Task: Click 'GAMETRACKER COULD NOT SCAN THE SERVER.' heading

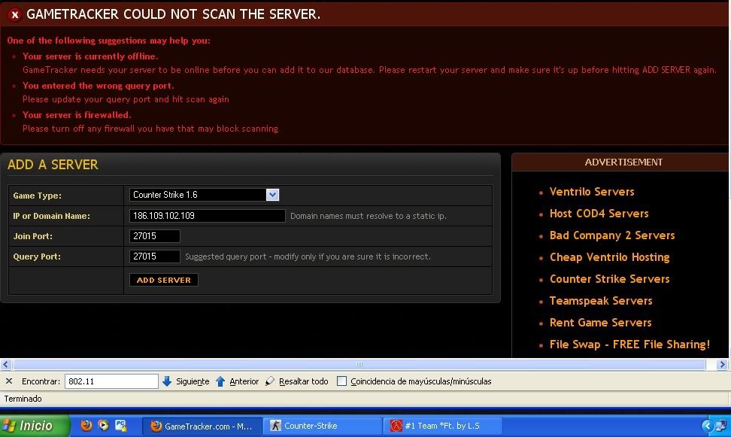Action: click(174, 14)
